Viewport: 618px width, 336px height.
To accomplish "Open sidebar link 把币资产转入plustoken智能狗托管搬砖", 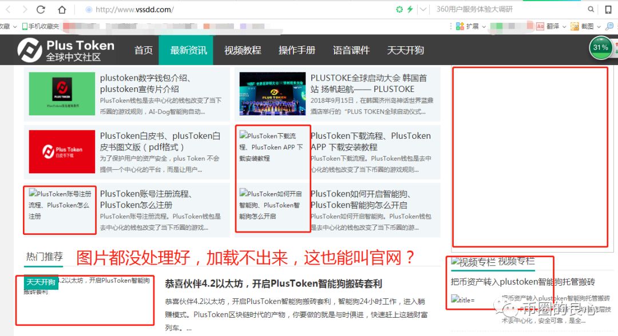I will [x=522, y=282].
